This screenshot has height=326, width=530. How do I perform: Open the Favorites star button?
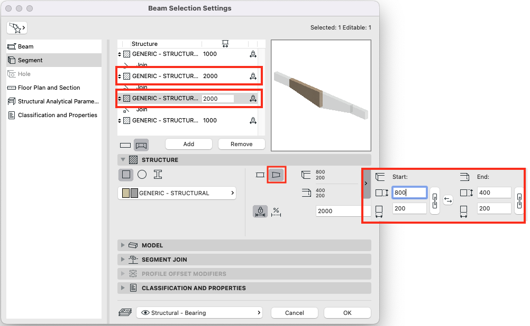point(17,27)
